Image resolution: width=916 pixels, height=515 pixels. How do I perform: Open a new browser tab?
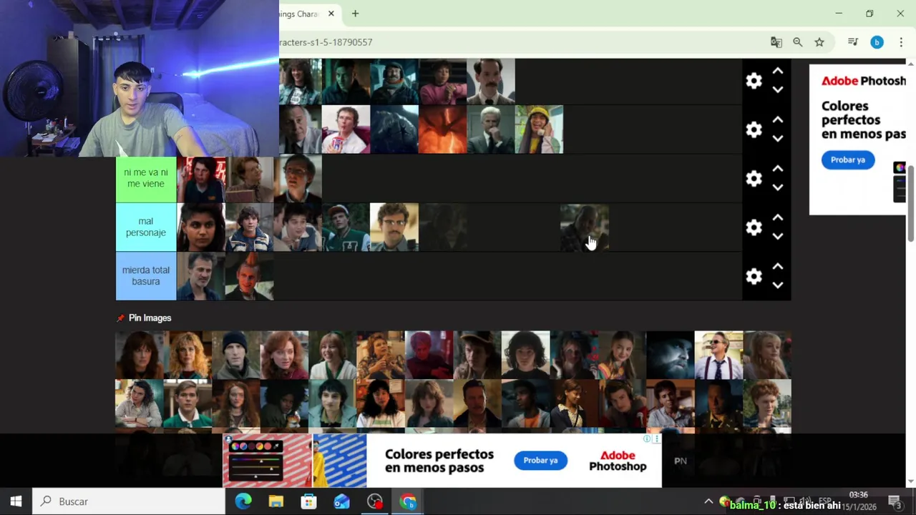[355, 14]
